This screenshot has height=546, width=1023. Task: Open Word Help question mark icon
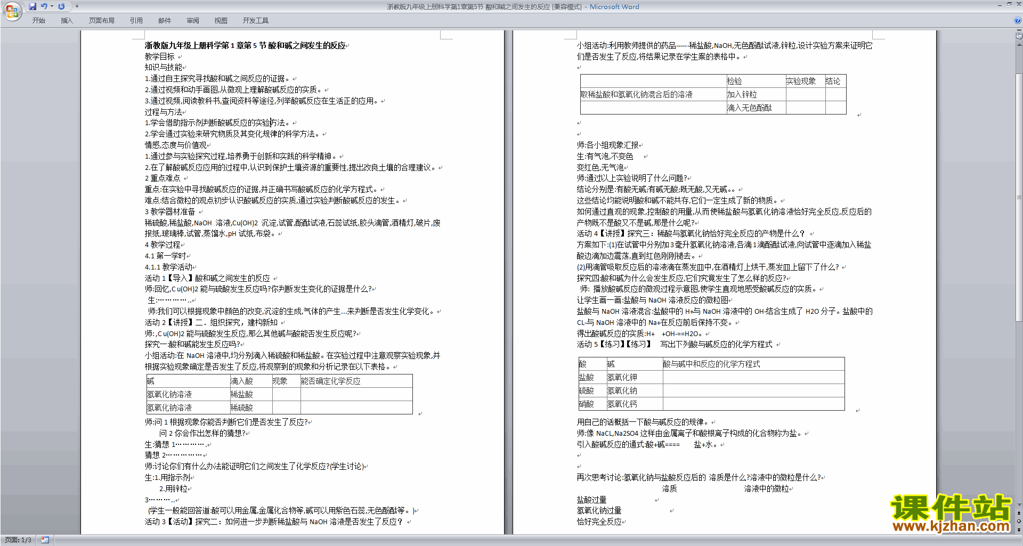coord(1018,20)
